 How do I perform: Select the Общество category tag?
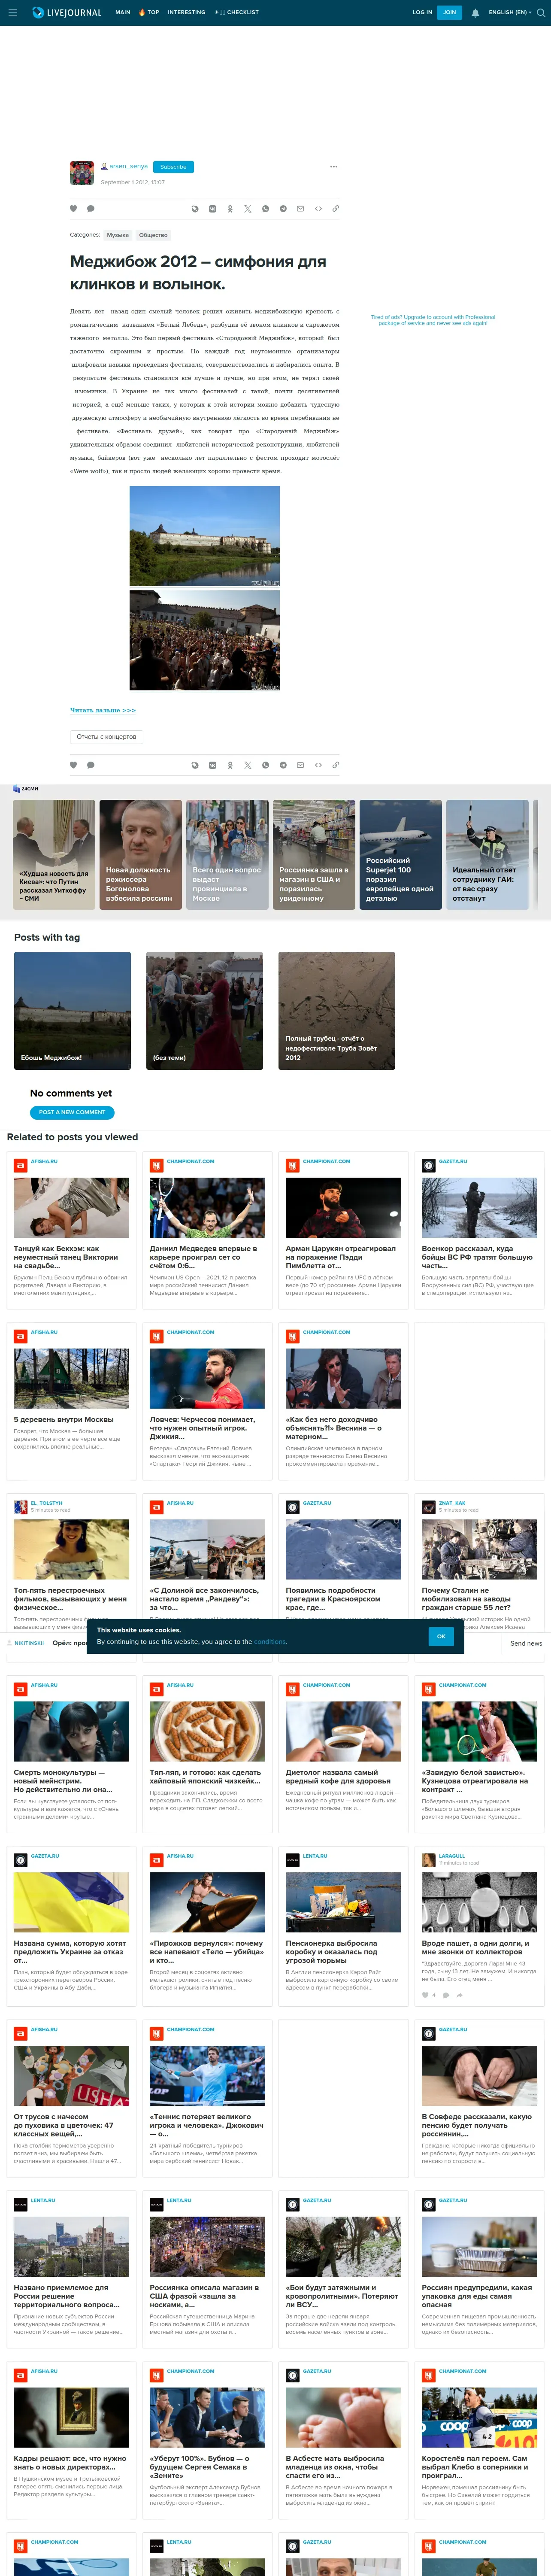click(153, 235)
